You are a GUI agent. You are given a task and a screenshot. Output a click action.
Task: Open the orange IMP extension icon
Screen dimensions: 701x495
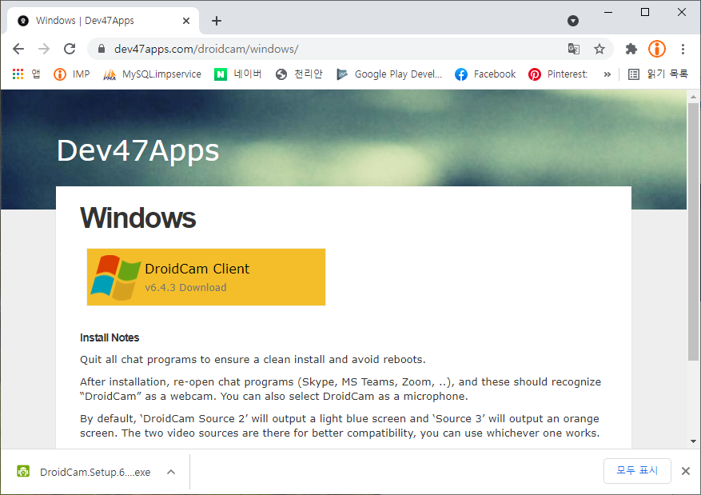point(657,49)
